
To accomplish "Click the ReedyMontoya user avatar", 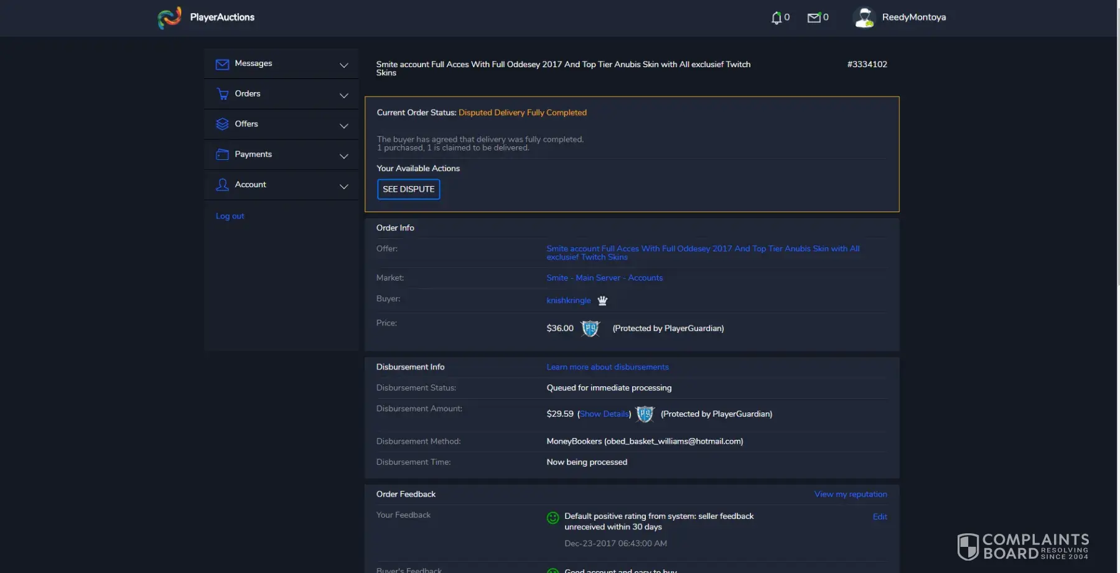I will coord(864,17).
